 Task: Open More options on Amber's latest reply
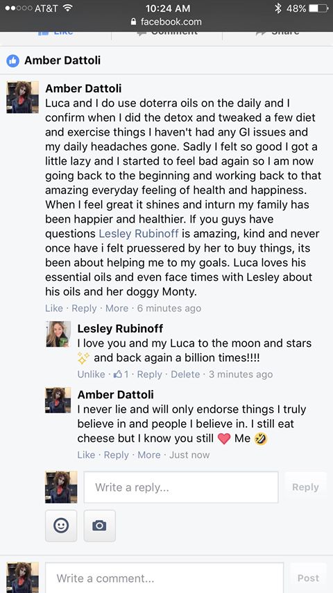[148, 455]
